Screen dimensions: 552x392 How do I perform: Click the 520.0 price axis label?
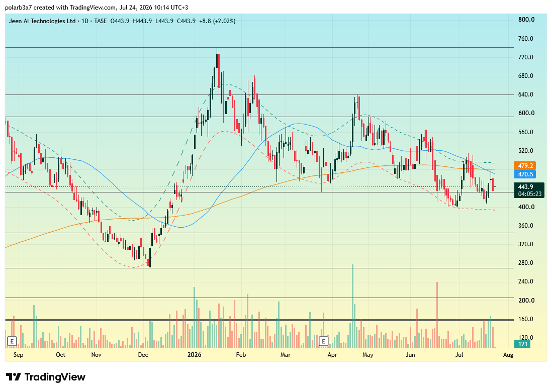click(x=526, y=151)
